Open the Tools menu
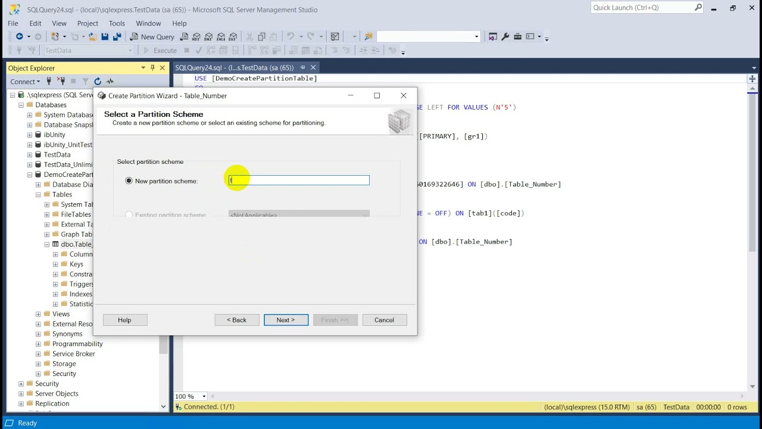The width and height of the screenshot is (762, 429). tap(117, 23)
